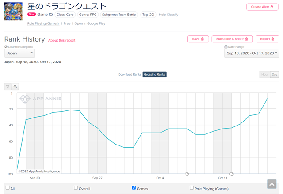This screenshot has height=194, width=283.
Task: Click Open in Google Play link
Action: (x=90, y=23)
